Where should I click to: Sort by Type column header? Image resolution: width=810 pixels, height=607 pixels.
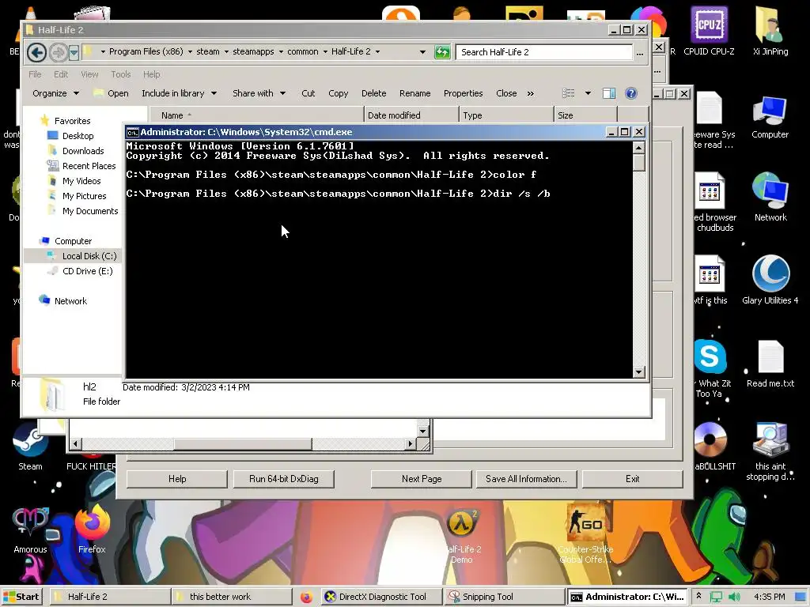coord(506,115)
